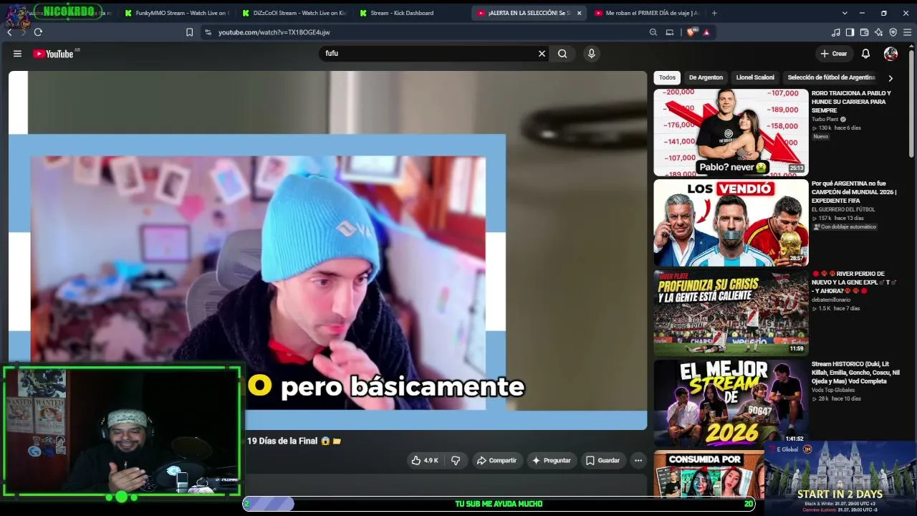Open RORO TRAICIONA A PABLO video thumbnail
Screen dimensions: 917x516
point(731,133)
